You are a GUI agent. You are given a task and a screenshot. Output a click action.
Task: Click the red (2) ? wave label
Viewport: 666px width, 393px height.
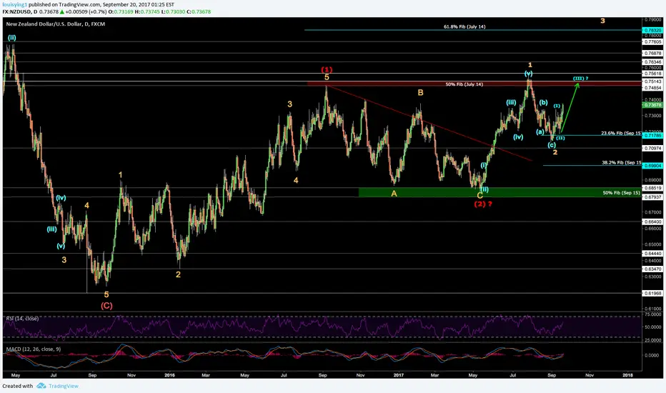pyautogui.click(x=483, y=204)
